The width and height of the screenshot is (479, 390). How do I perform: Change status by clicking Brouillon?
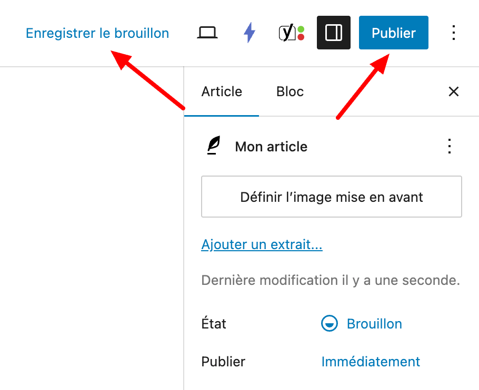[374, 324]
